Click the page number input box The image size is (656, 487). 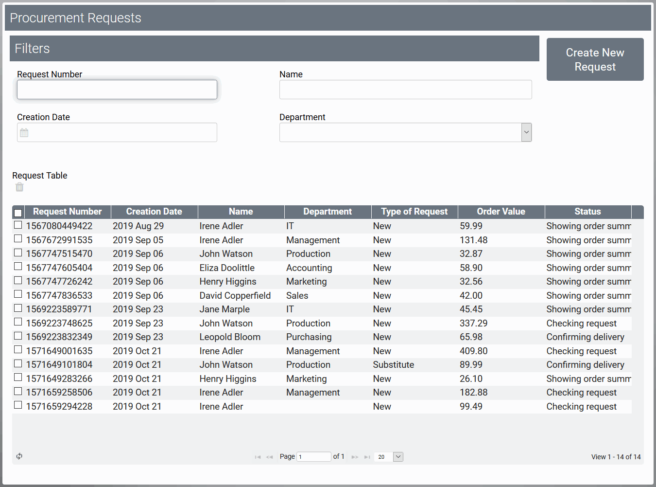point(313,457)
